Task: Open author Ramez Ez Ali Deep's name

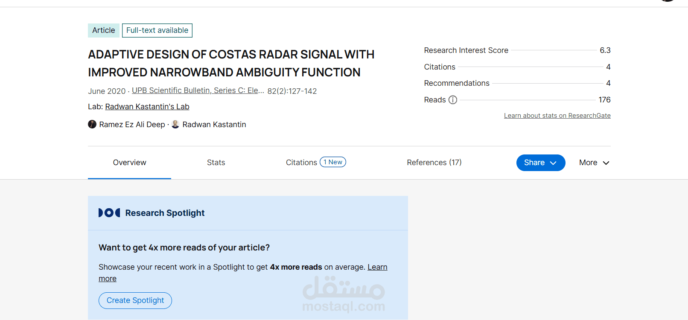Action: (132, 125)
